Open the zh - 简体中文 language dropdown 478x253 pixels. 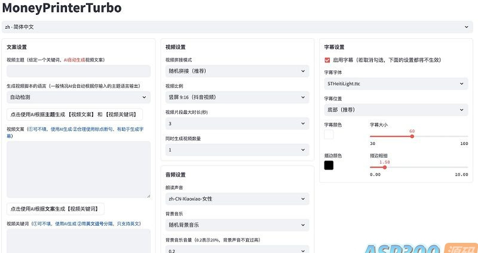[x=237, y=27]
